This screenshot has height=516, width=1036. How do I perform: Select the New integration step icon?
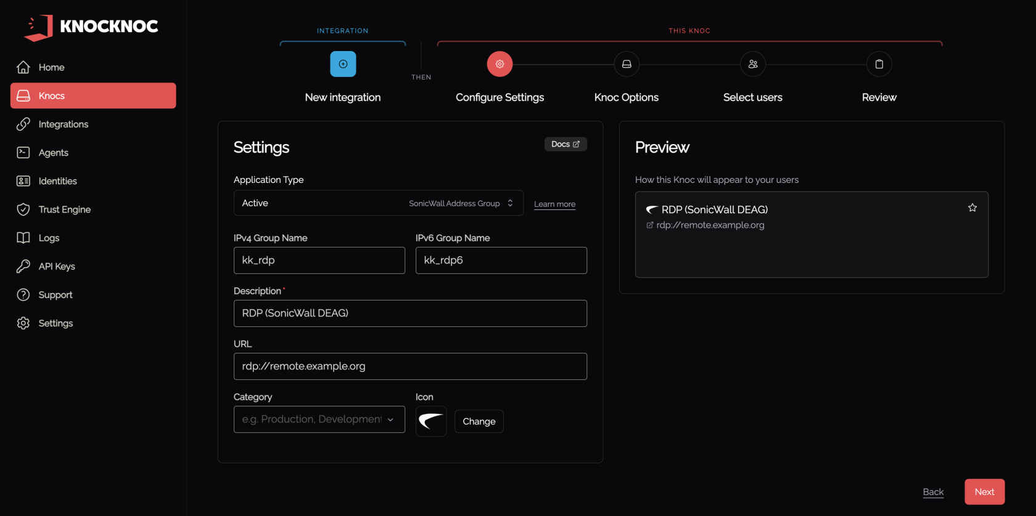pyautogui.click(x=343, y=64)
